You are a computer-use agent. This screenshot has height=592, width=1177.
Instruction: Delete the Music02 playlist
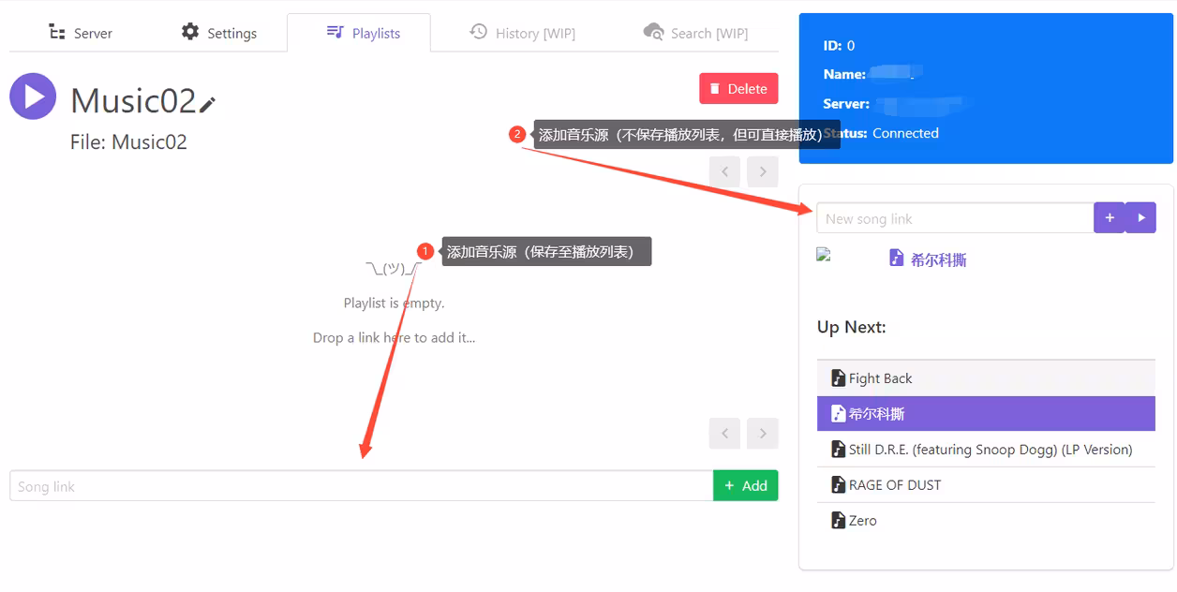(x=738, y=88)
